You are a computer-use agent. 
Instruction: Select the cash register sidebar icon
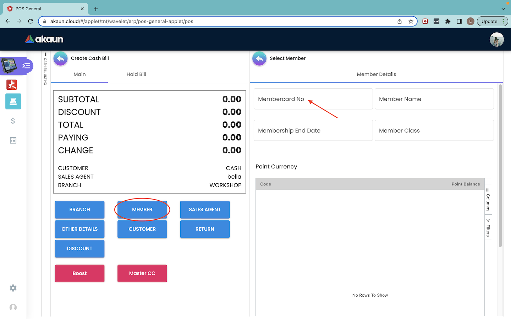[x=13, y=101]
